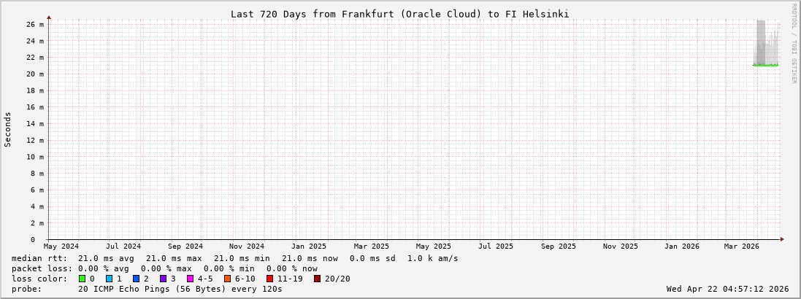Click the green median line on the graph
Image resolution: width=801 pixels, height=299 pixels.
(765, 66)
